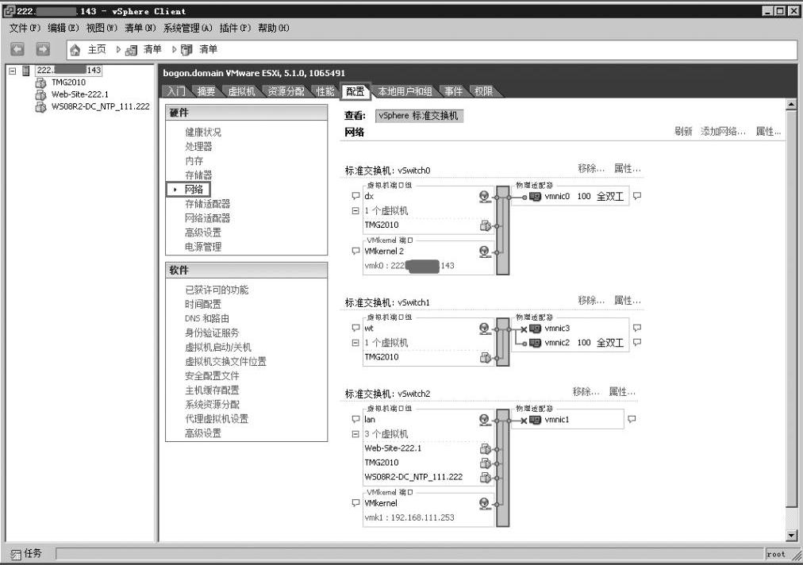Click the port group globe icon on the lan row
Viewport: 803px width, 565px height.
tap(485, 420)
